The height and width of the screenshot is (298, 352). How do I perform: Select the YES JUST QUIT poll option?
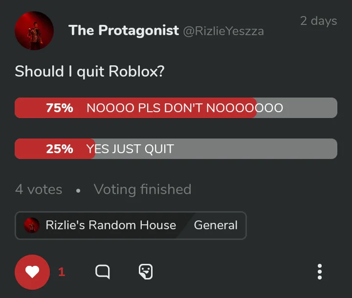coord(176,149)
